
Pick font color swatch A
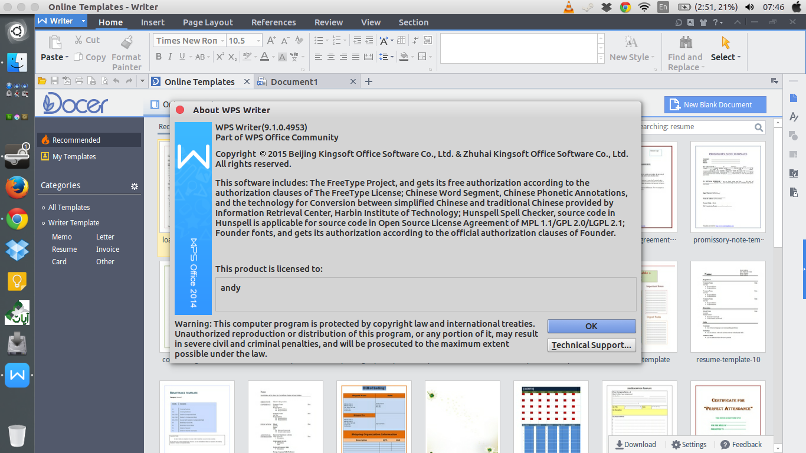pos(264,57)
